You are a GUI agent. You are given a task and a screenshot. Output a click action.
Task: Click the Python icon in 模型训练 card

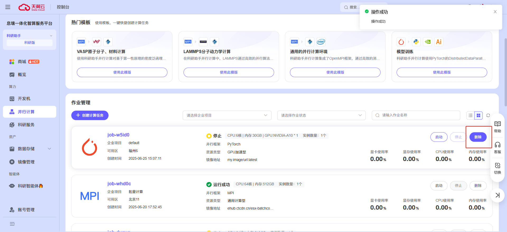[416, 42]
